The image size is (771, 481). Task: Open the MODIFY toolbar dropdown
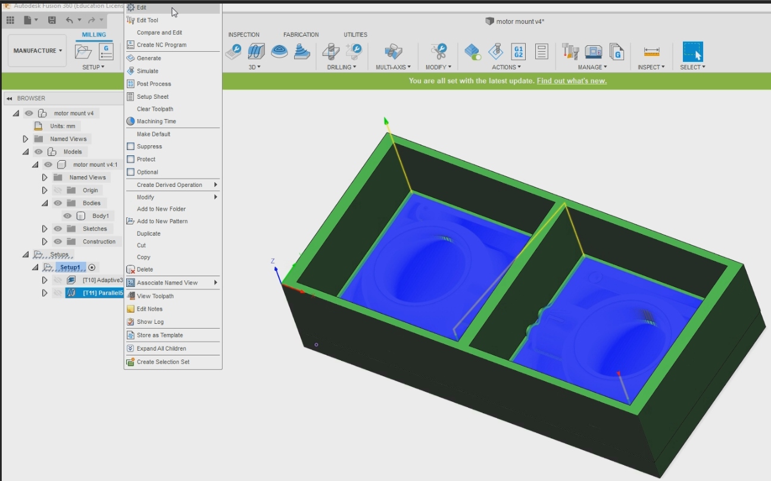tap(439, 67)
